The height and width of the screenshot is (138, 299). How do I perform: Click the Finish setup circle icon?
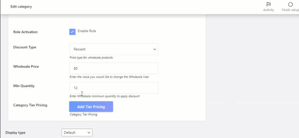coord(290,4)
